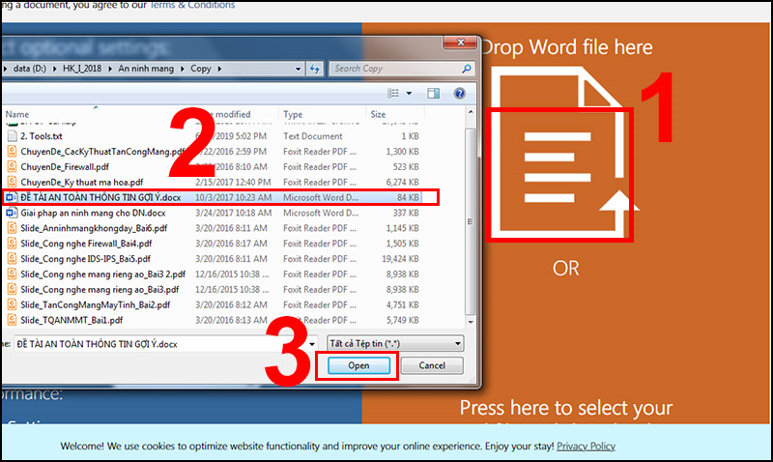Open the Privacy Policy link
This screenshot has height=462, width=773.
(586, 446)
